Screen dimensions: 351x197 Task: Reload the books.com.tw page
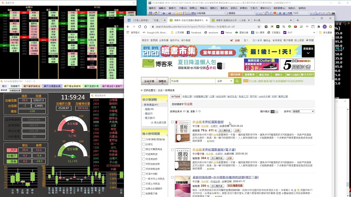click(140, 27)
